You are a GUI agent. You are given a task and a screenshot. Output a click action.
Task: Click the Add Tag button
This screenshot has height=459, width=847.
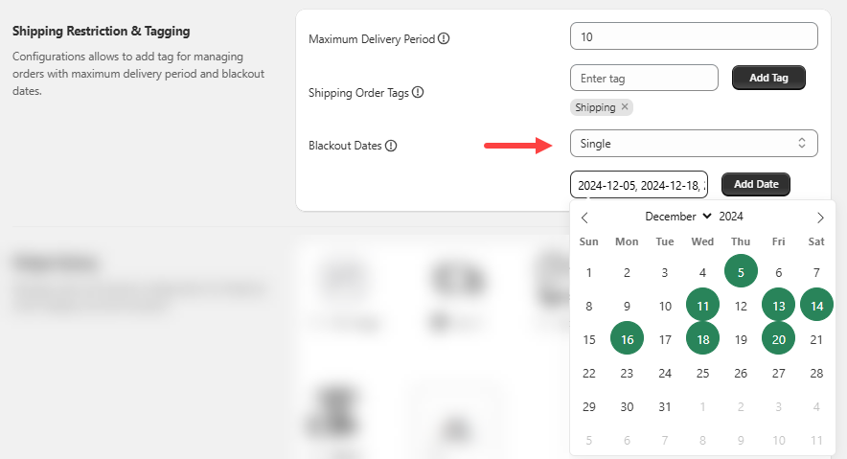[x=768, y=78]
